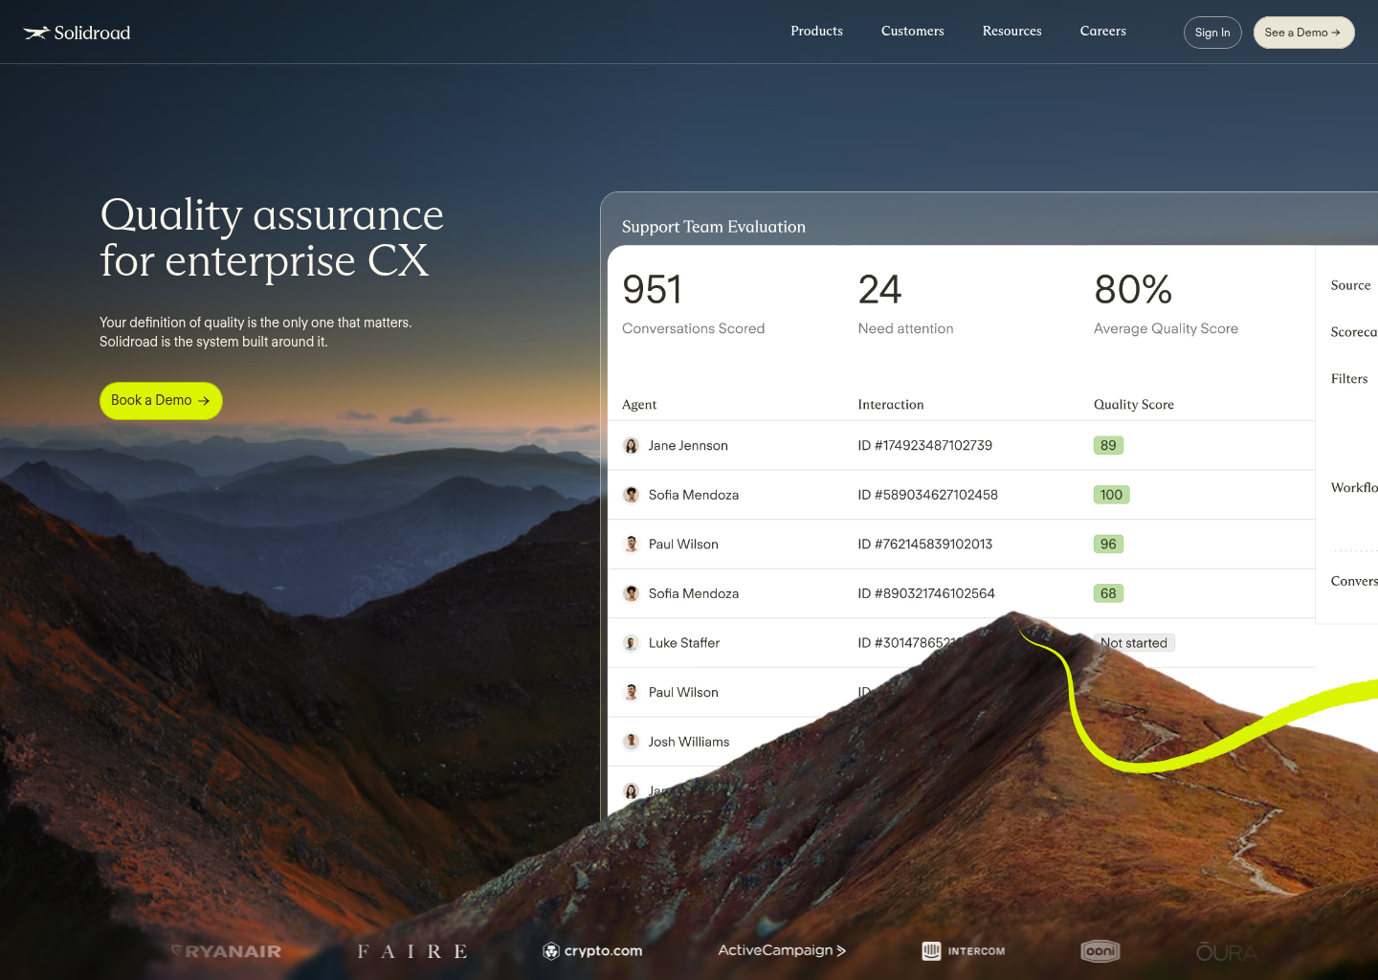1378x980 pixels.
Task: Click the Source label in side panel
Action: [1350, 285]
